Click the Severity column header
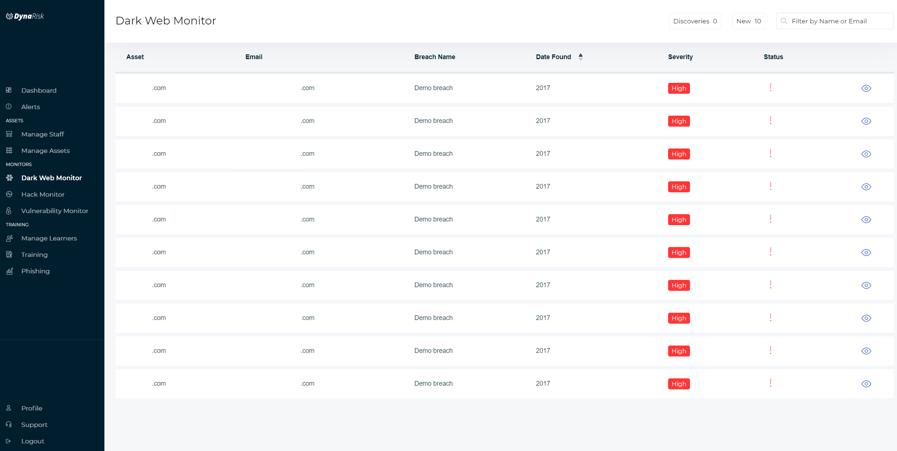The width and height of the screenshot is (897, 451). (680, 57)
